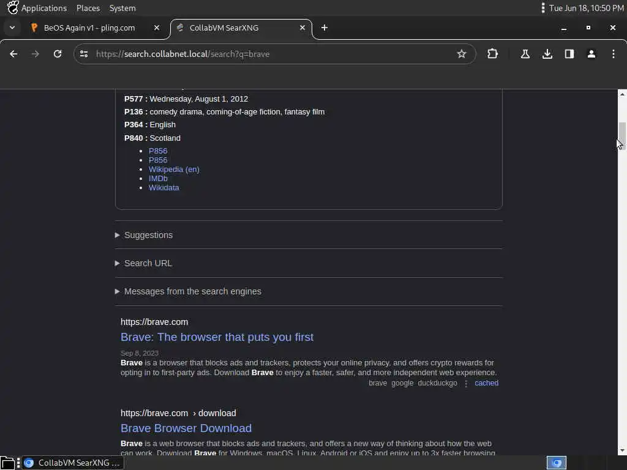Click the 'P840 : Scotland' text
The height and width of the screenshot is (470, 627).
coord(152,138)
